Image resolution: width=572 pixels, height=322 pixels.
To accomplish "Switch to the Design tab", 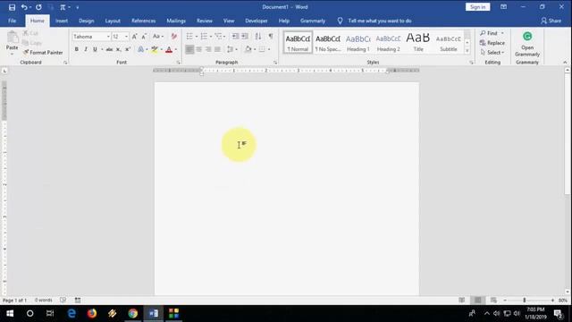I will pos(86,21).
